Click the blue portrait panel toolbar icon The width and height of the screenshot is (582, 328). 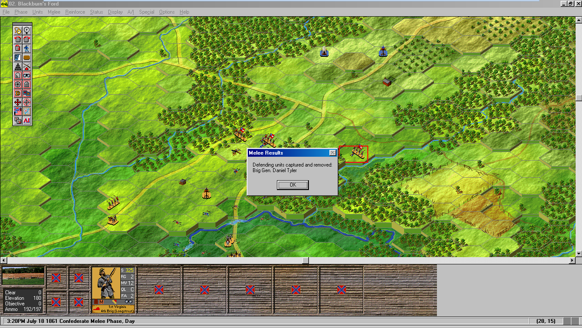pos(17,57)
